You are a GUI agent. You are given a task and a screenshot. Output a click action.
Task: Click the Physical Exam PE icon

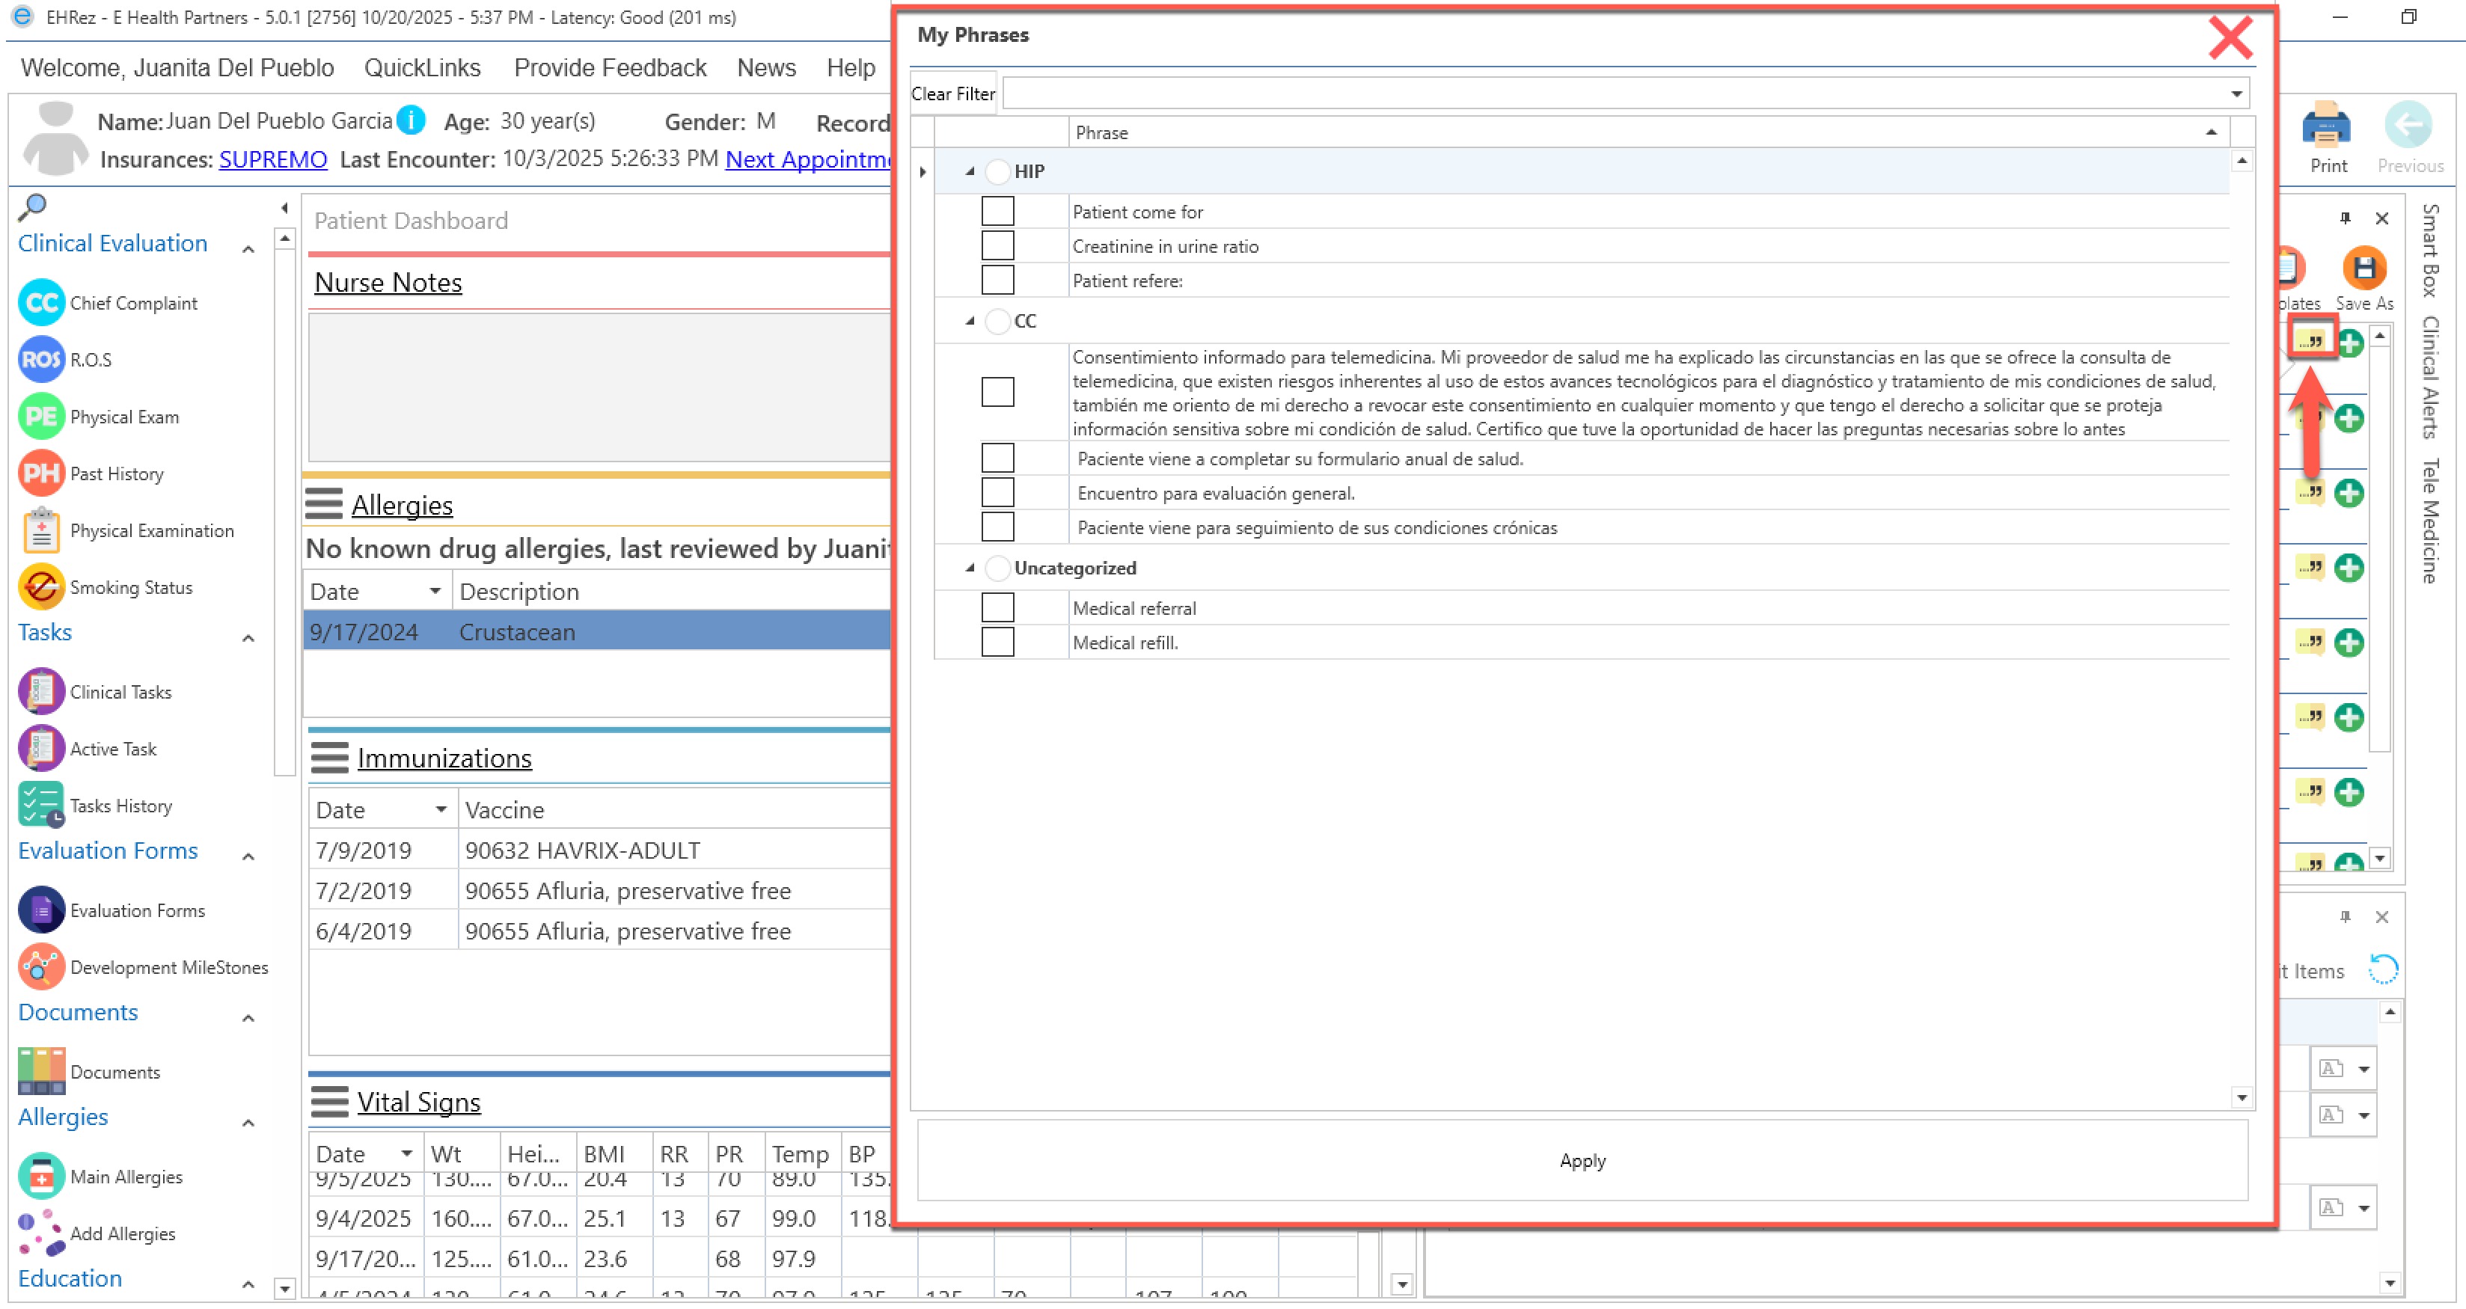point(41,417)
